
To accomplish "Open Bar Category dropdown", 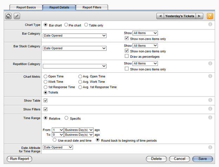I will click(x=75, y=35).
